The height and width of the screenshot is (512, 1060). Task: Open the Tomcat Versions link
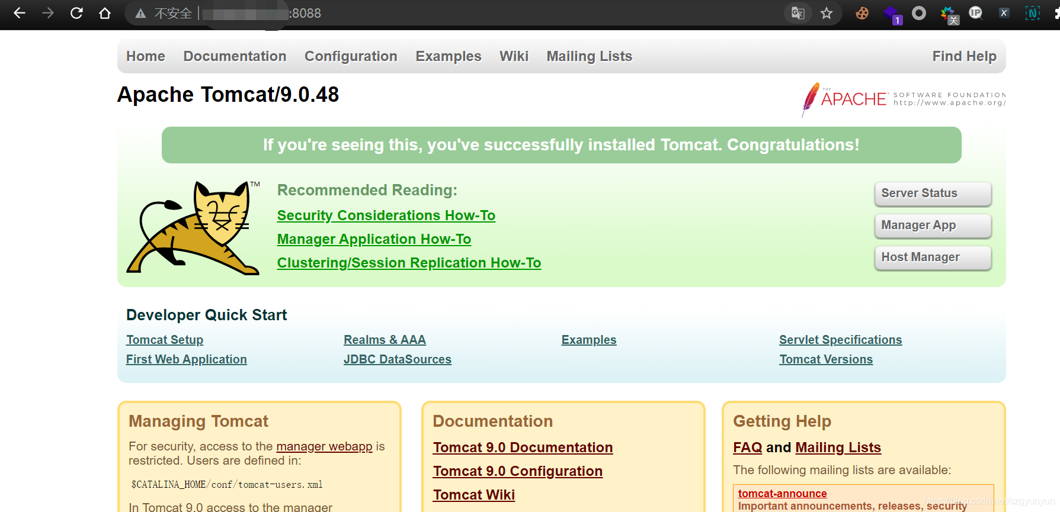[x=826, y=359]
